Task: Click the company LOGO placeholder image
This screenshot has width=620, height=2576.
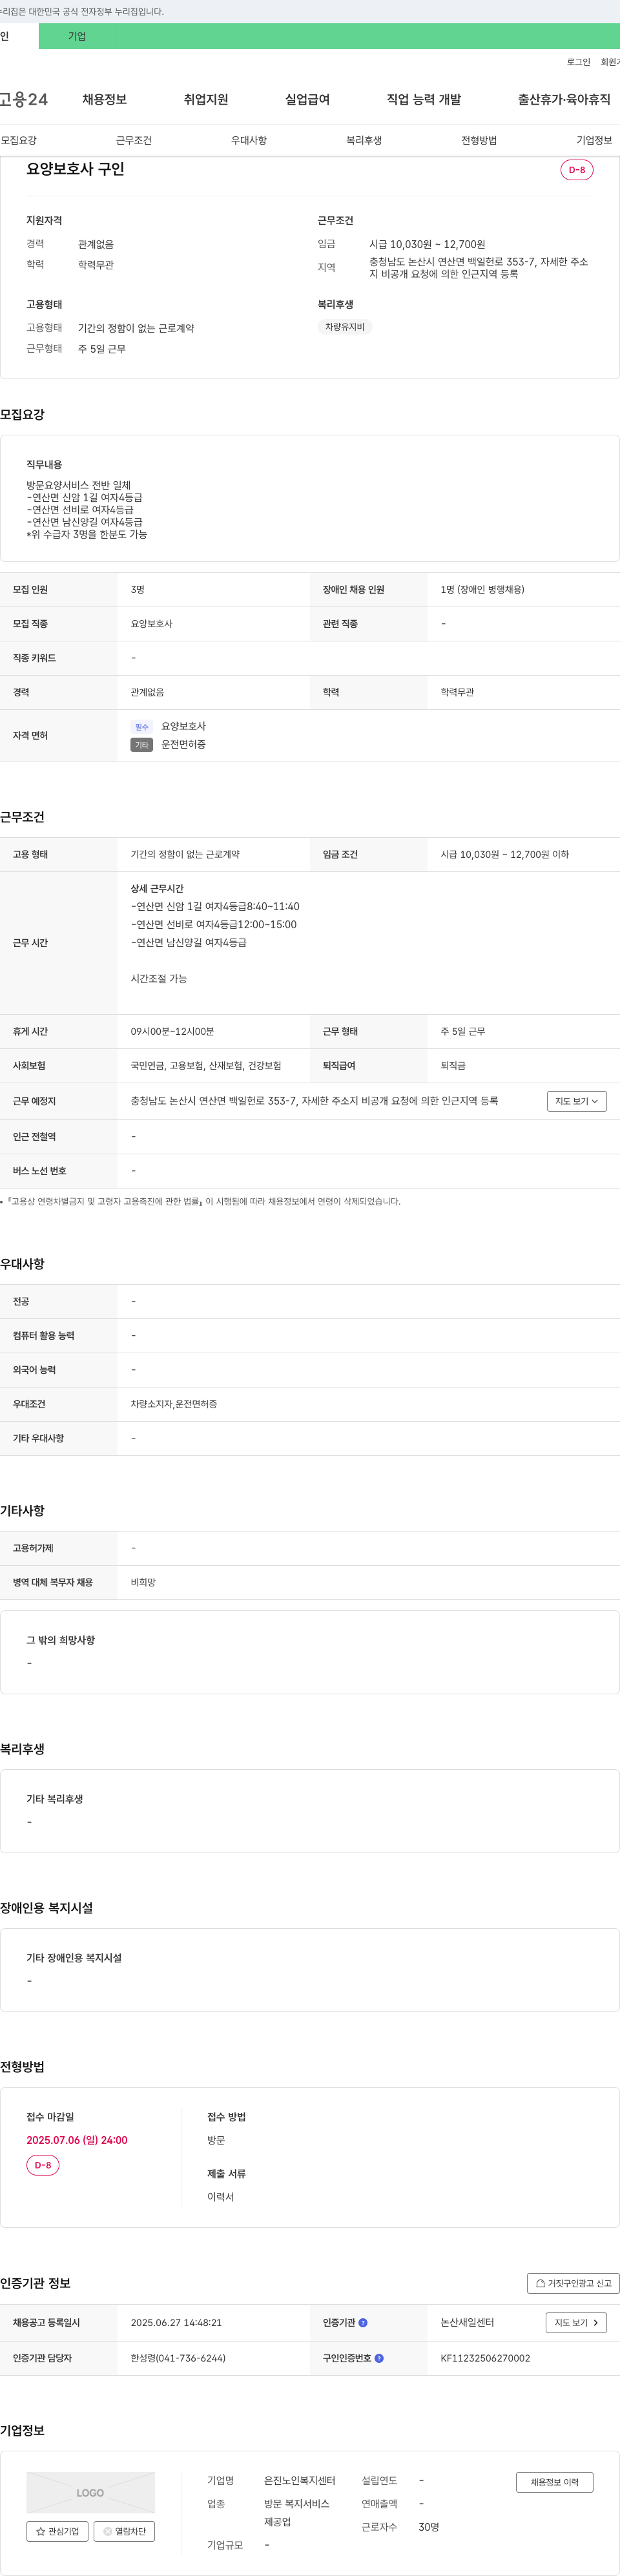Action: [x=90, y=2492]
